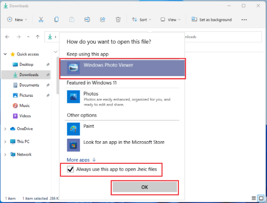267x203 pixels.
Task: Choose Paint to open the file
Action: pyautogui.click(x=122, y=129)
